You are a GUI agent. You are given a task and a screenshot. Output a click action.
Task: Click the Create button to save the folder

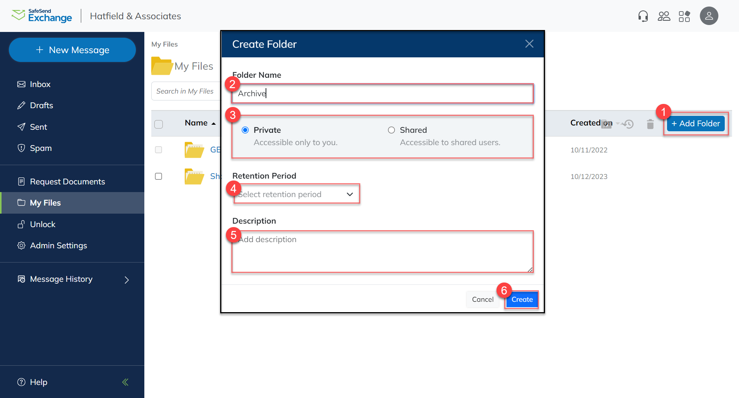[x=522, y=299]
